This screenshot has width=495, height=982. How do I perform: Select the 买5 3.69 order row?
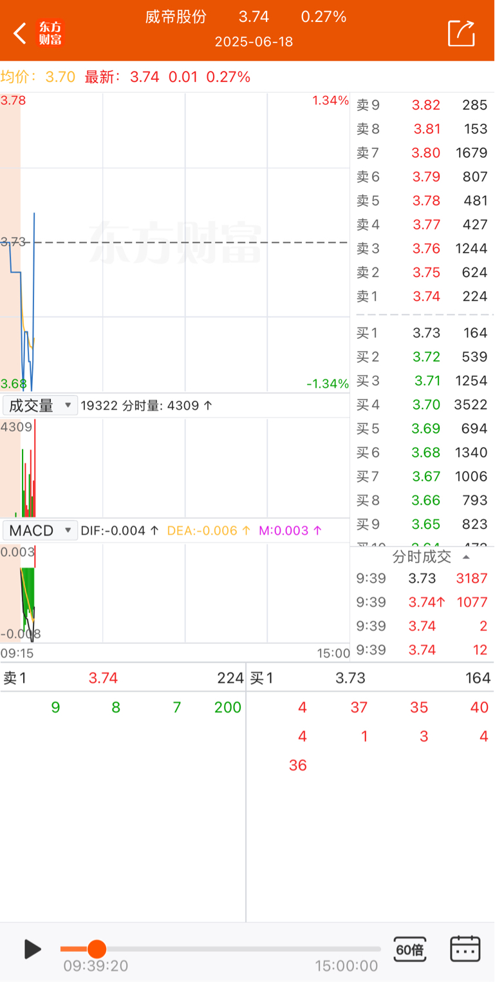click(x=422, y=428)
